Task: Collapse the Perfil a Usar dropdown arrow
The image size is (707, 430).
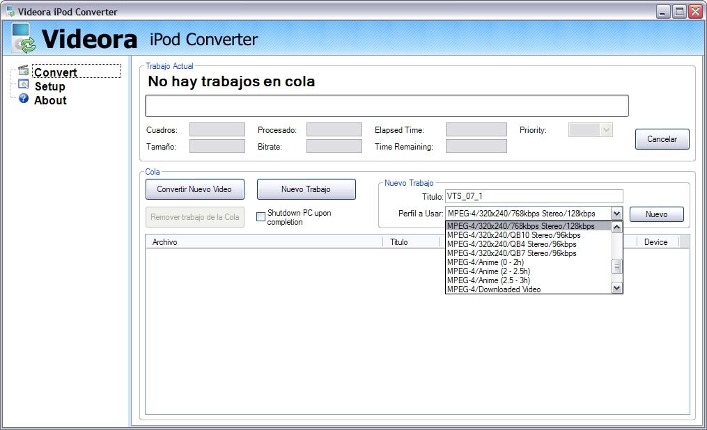Action: pos(616,214)
